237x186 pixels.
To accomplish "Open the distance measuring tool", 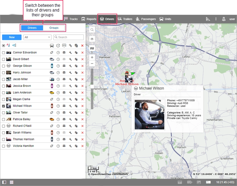I will [208, 19].
